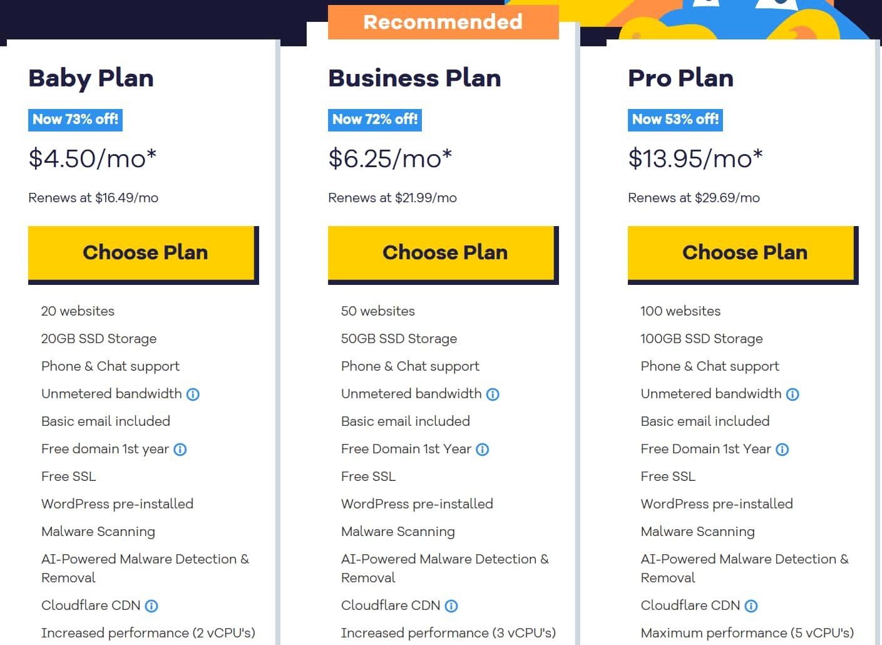Show Business Plan Cloudflare CDN info tooltip
This screenshot has width=882, height=645.
451,606
